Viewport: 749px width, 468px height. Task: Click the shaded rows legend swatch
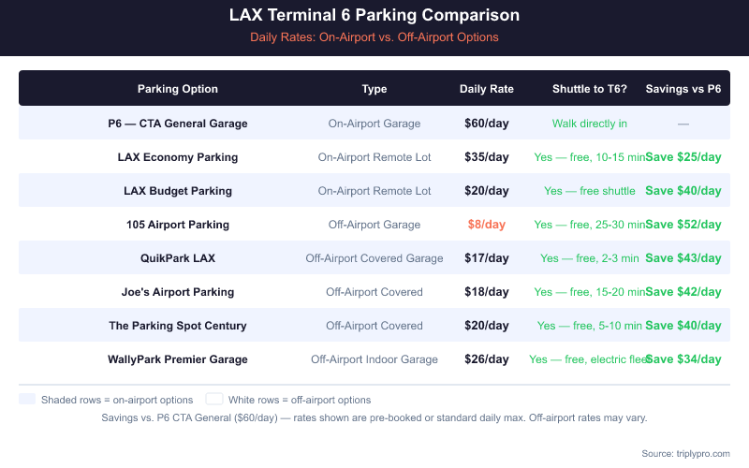point(27,399)
